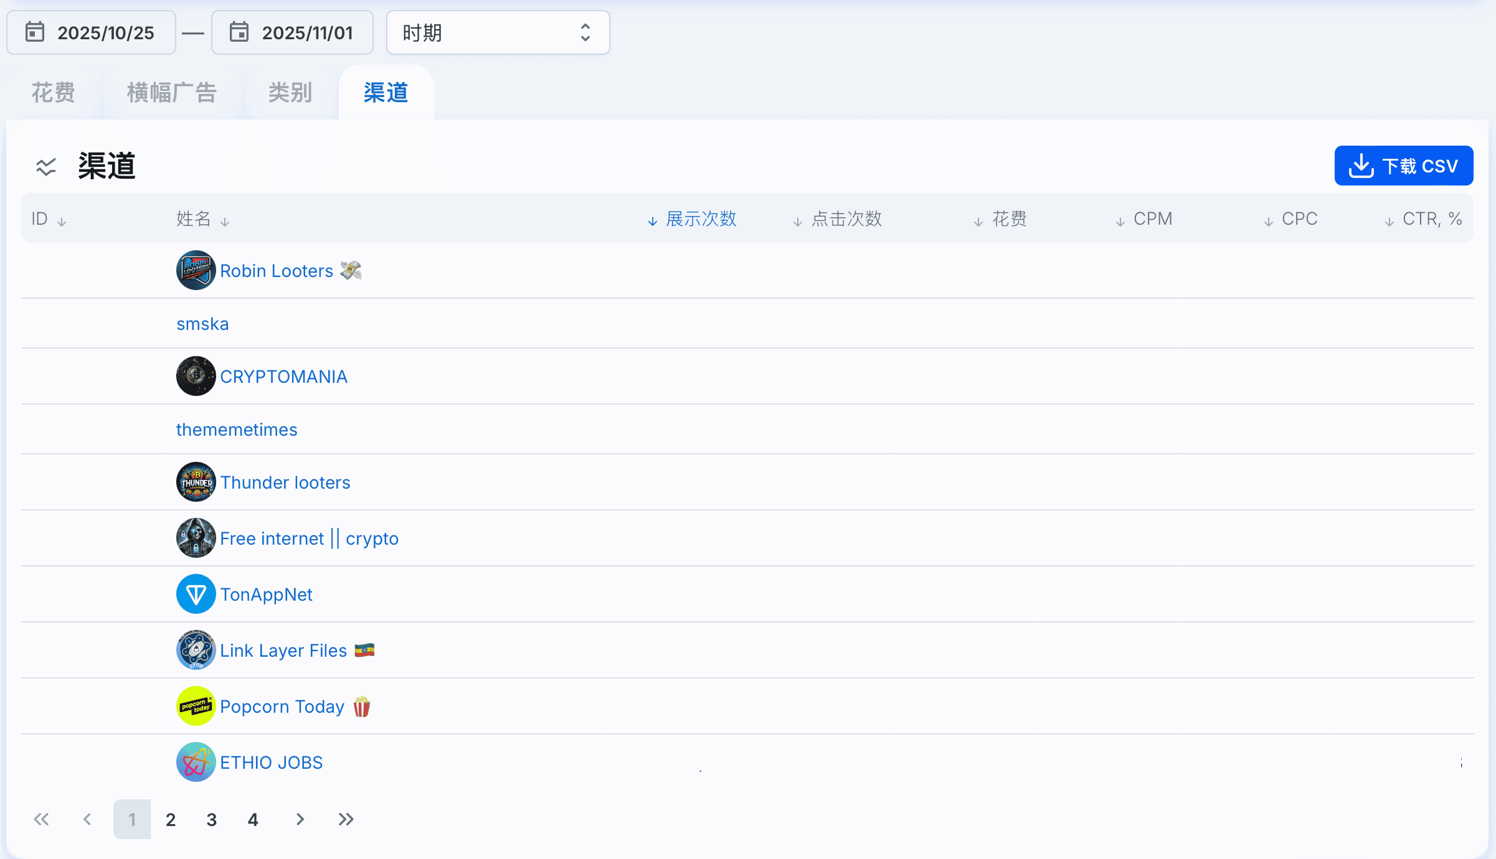1496x859 pixels.
Task: Click Thunder looters channel avatar
Action: tap(196, 482)
